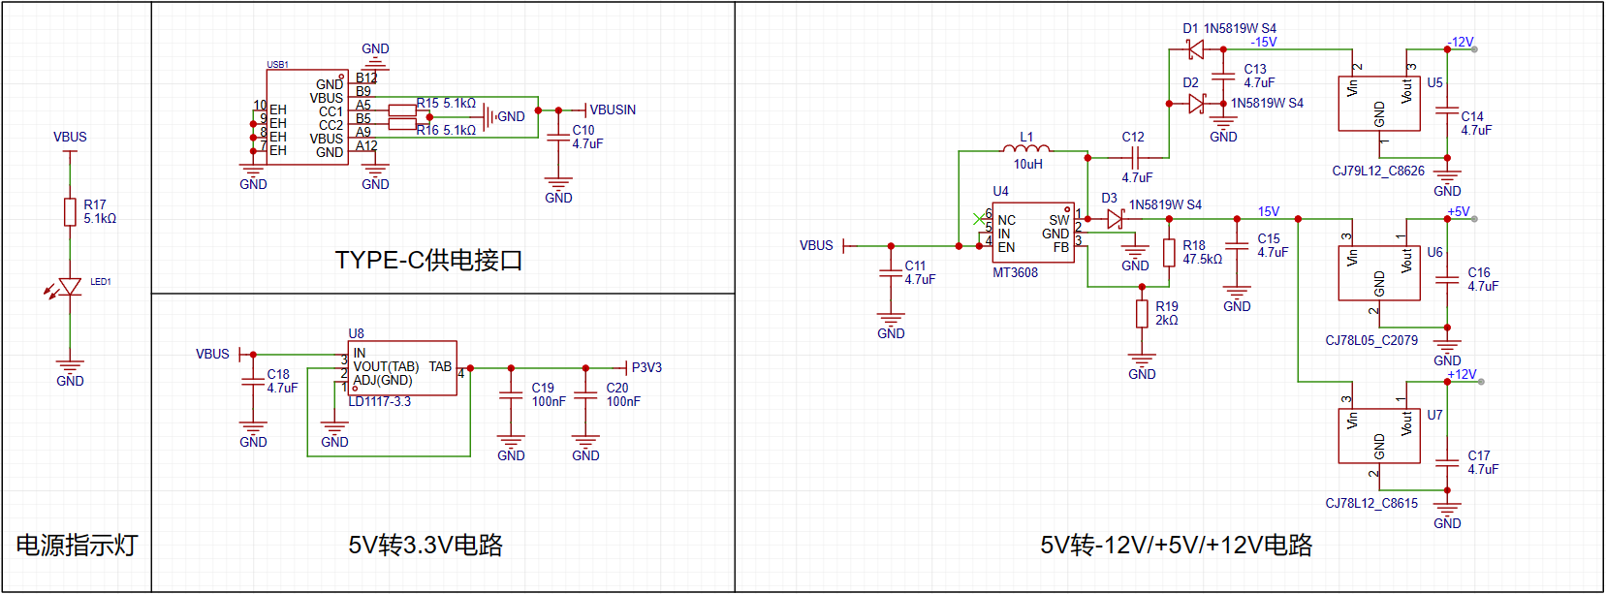The image size is (1606, 594).
Task: Click the VBUS port beside C18
Action: (212, 355)
